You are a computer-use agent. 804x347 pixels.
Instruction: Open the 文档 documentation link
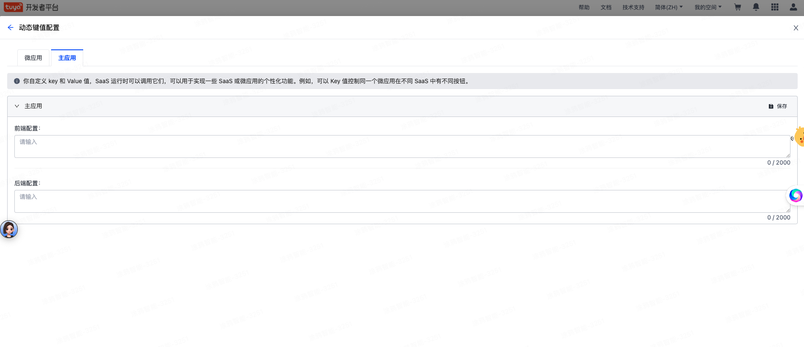(x=606, y=7)
